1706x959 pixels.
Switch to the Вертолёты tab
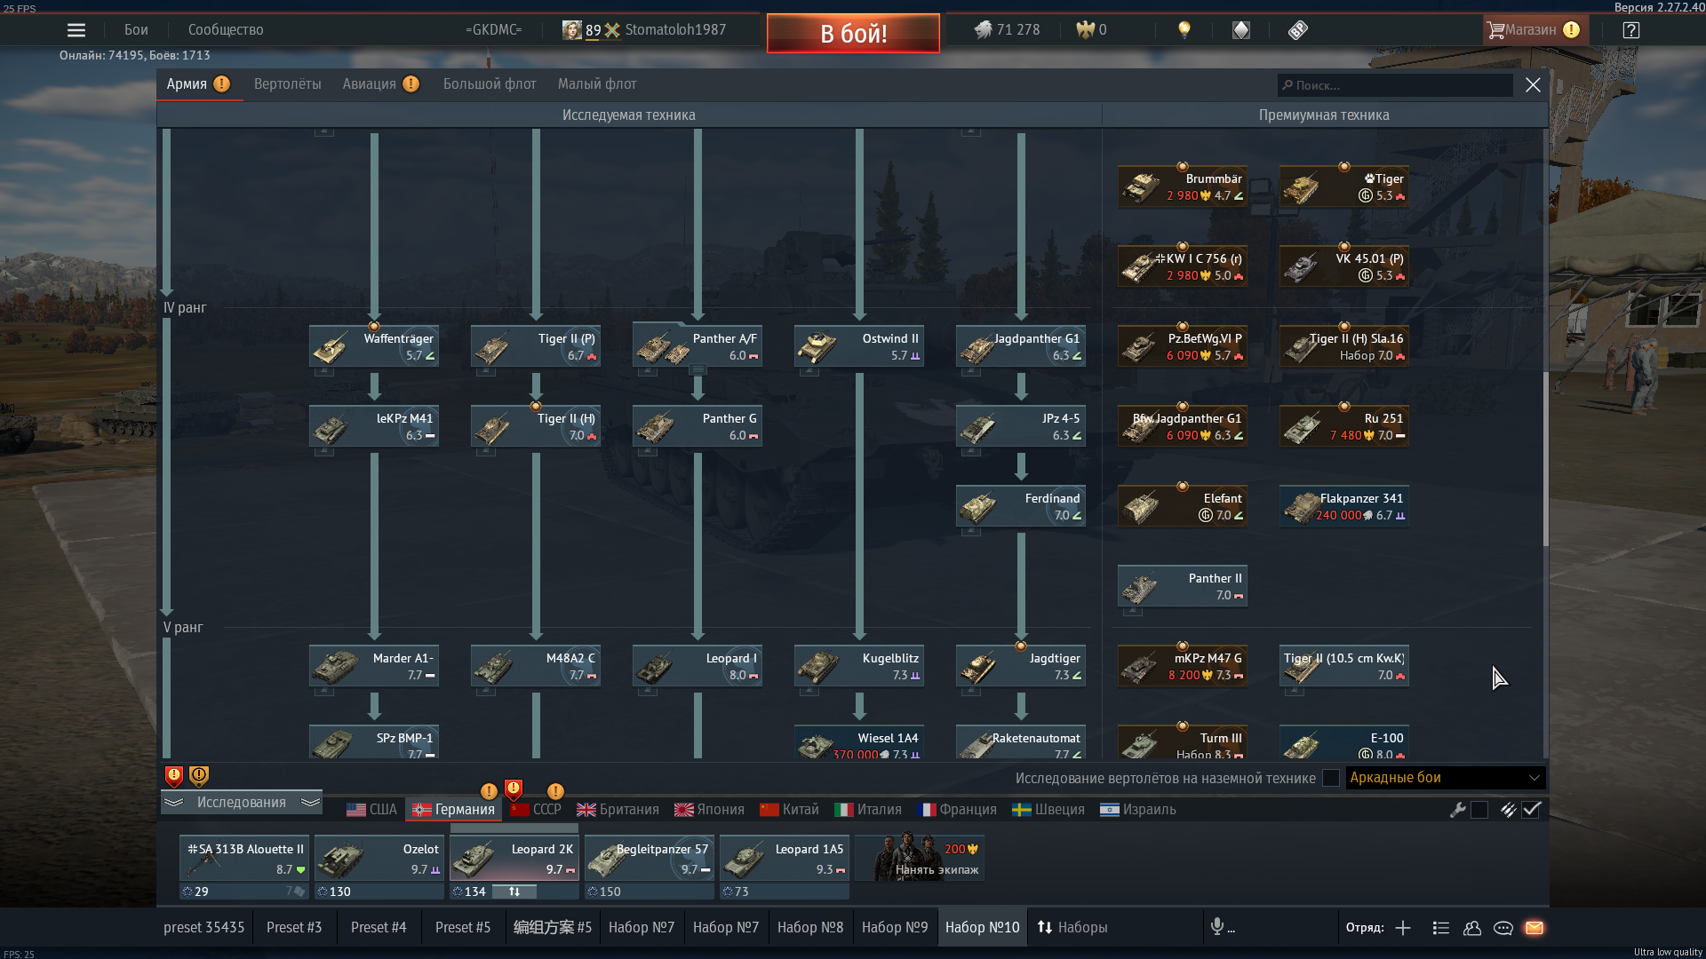pos(288,84)
